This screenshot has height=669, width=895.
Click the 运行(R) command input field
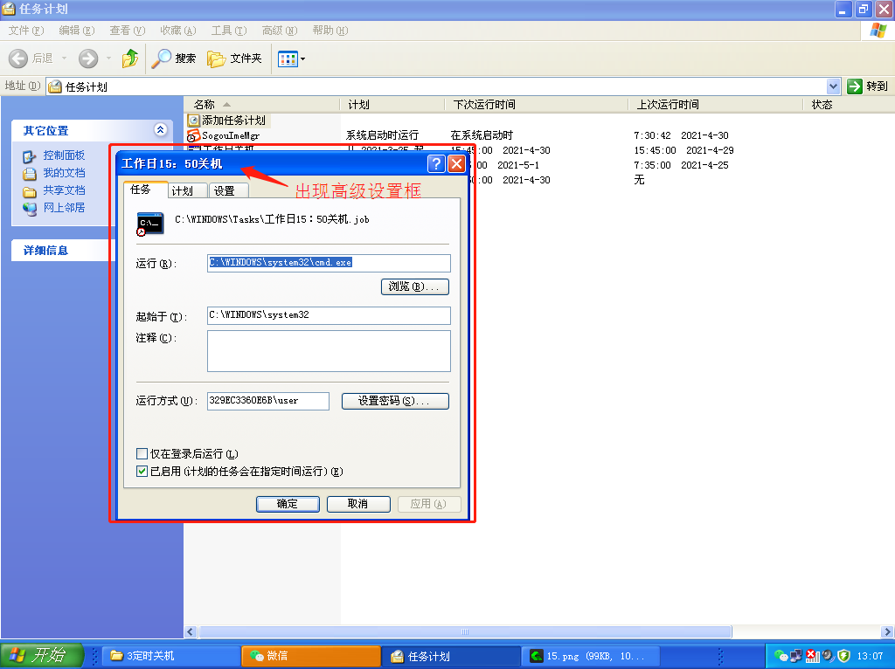(x=329, y=263)
